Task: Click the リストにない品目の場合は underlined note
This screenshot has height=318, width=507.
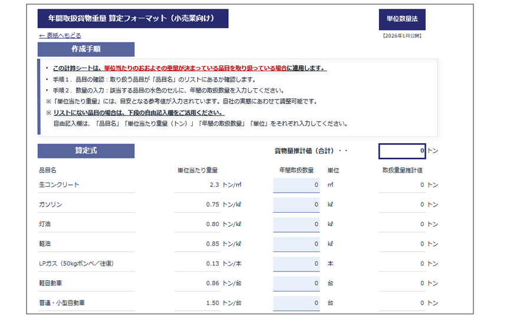Action: click(x=139, y=112)
